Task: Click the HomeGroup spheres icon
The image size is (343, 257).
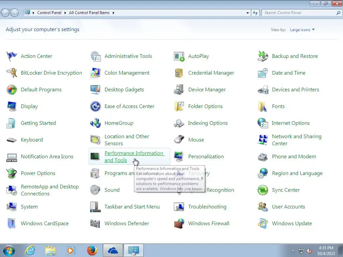Action: pyautogui.click(x=95, y=123)
